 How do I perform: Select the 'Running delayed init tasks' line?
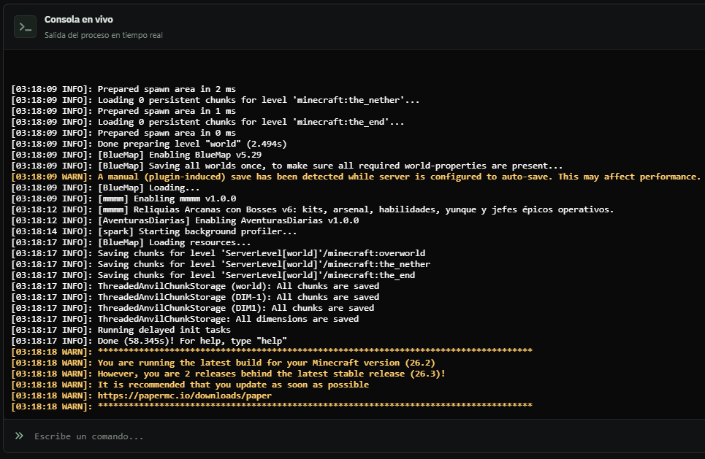click(x=121, y=330)
